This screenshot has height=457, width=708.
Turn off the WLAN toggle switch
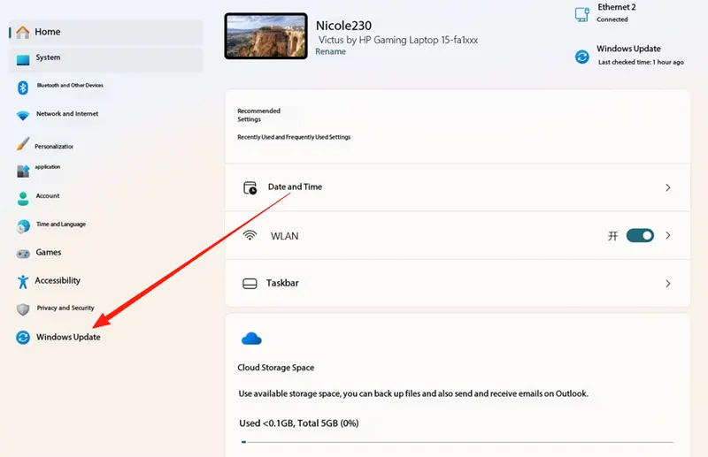[640, 235]
